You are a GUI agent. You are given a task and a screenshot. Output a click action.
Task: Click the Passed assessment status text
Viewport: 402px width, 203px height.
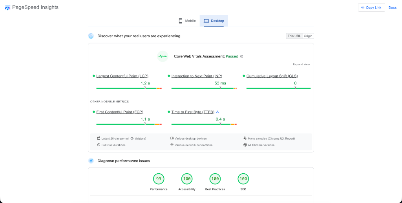(x=232, y=56)
